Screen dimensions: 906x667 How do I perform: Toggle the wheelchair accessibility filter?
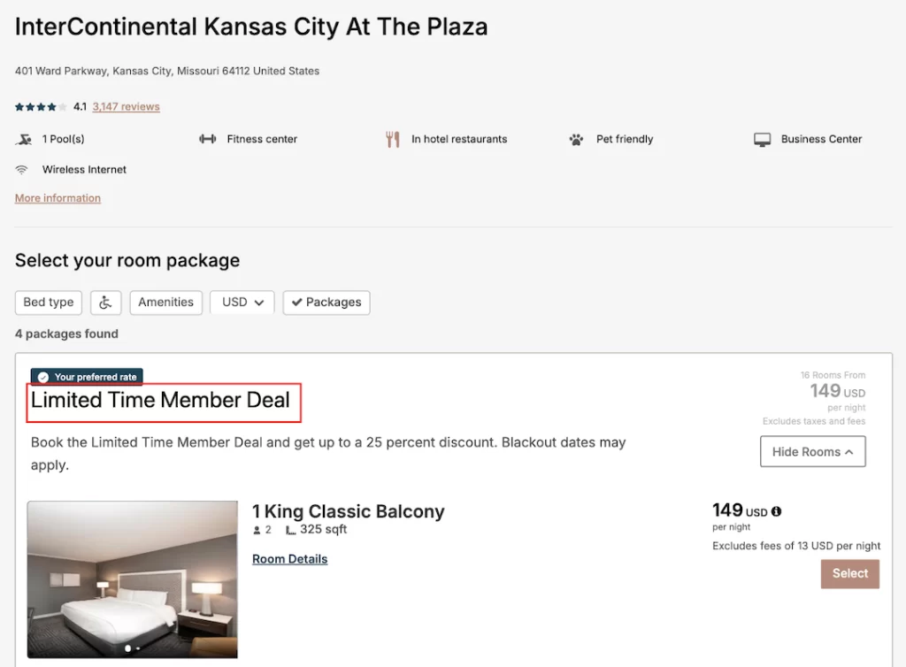[106, 303]
